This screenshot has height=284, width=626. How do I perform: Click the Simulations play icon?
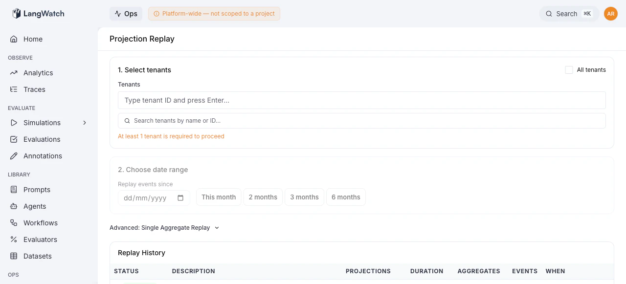tap(14, 123)
